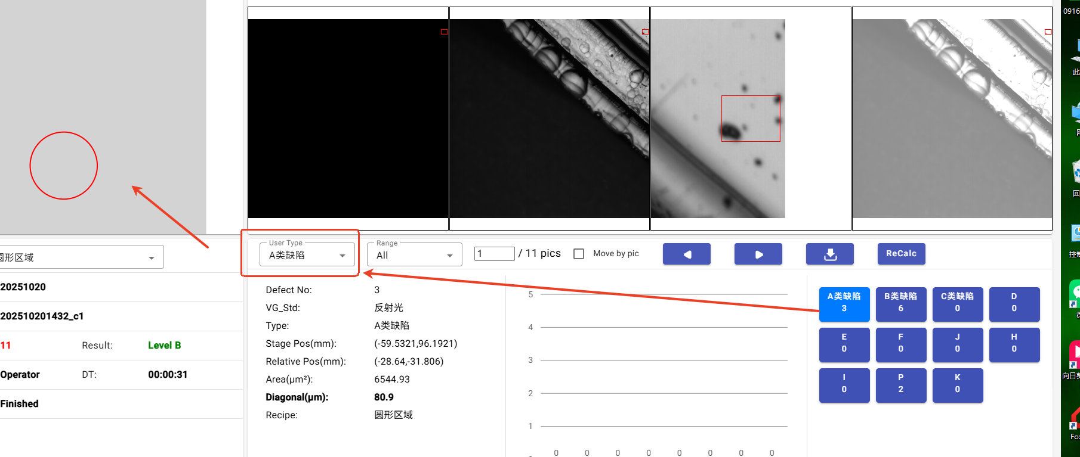This screenshot has height=457, width=1080.
Task: Expand the Range dropdown set to All
Action: coord(415,255)
